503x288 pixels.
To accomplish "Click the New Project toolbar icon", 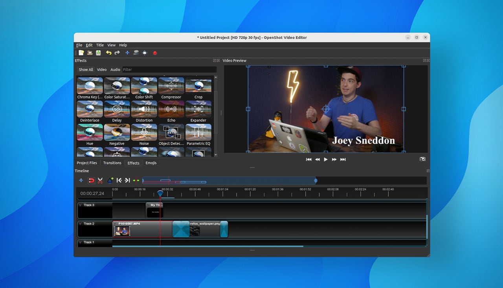I will (81, 53).
